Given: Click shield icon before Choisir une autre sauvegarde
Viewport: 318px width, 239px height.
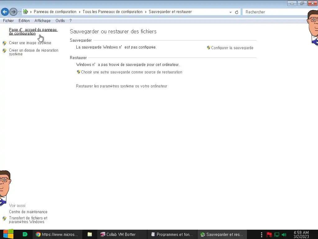Looking at the screenshot, I should (79, 72).
